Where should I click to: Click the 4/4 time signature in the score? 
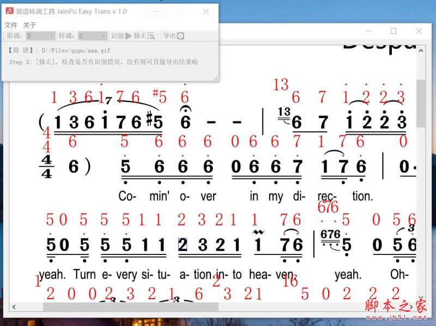pos(46,167)
